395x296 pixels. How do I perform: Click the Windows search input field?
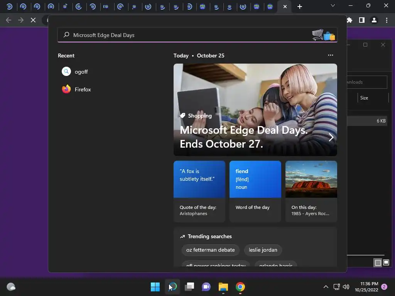pyautogui.click(x=197, y=35)
